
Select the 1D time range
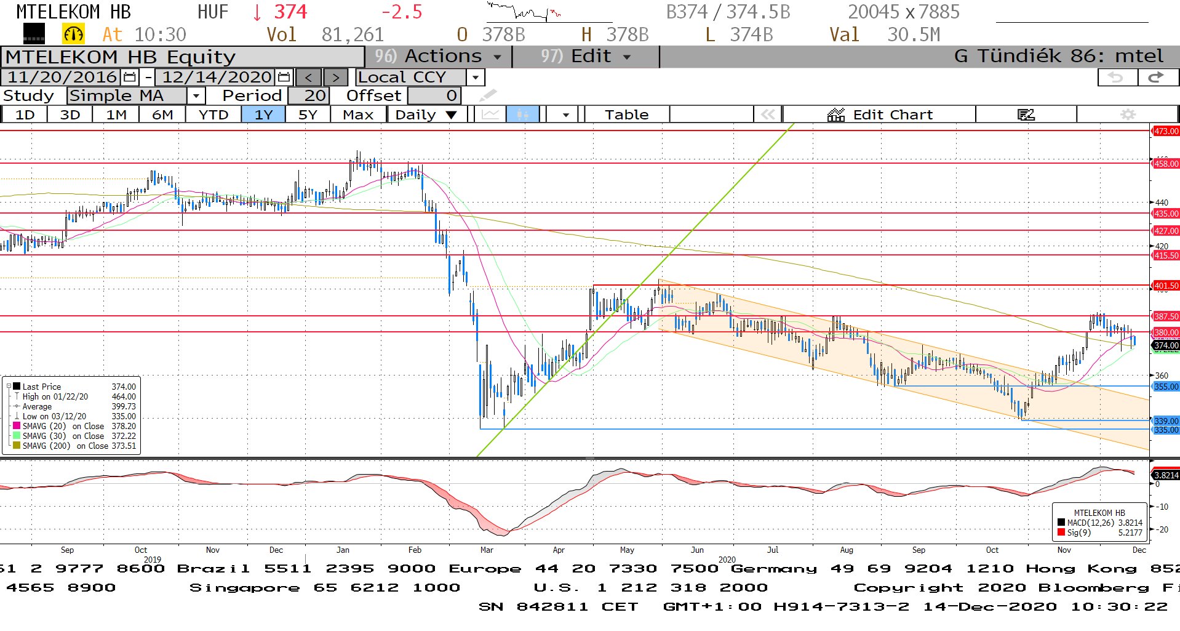pyautogui.click(x=25, y=115)
